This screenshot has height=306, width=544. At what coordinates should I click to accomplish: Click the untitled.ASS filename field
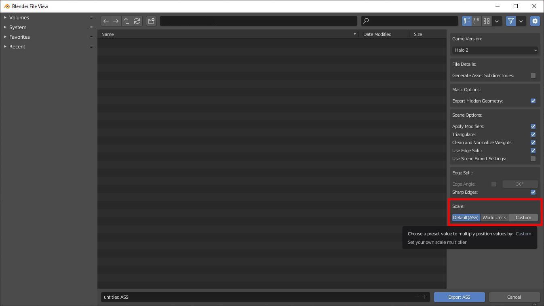(256, 297)
